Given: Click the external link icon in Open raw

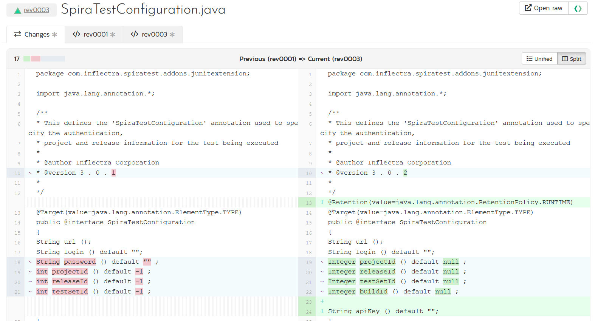Looking at the screenshot, I should [x=528, y=8].
